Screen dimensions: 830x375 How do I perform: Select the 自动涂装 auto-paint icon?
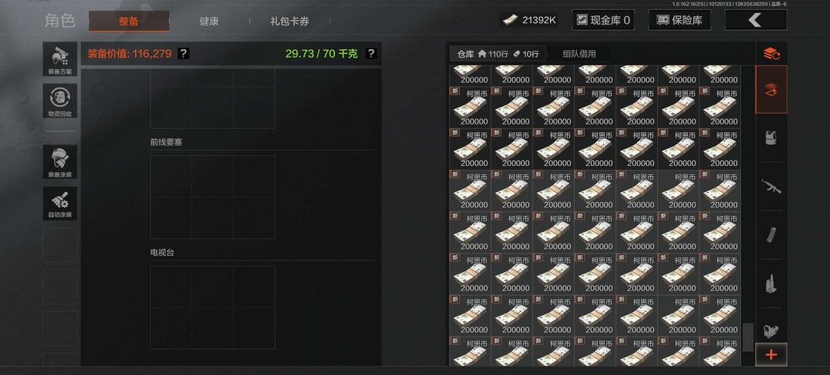(60, 203)
